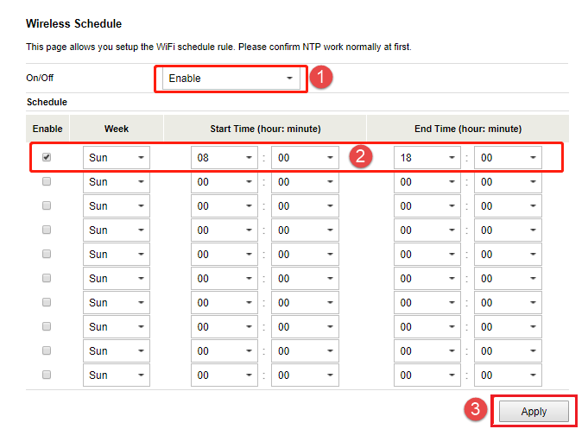
Task: Click the Schedule section label
Action: 47,102
